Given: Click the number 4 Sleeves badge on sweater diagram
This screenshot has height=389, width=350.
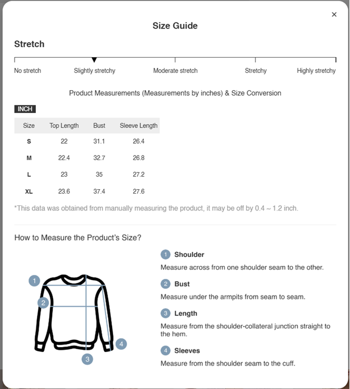Looking at the screenshot, I should point(121,344).
